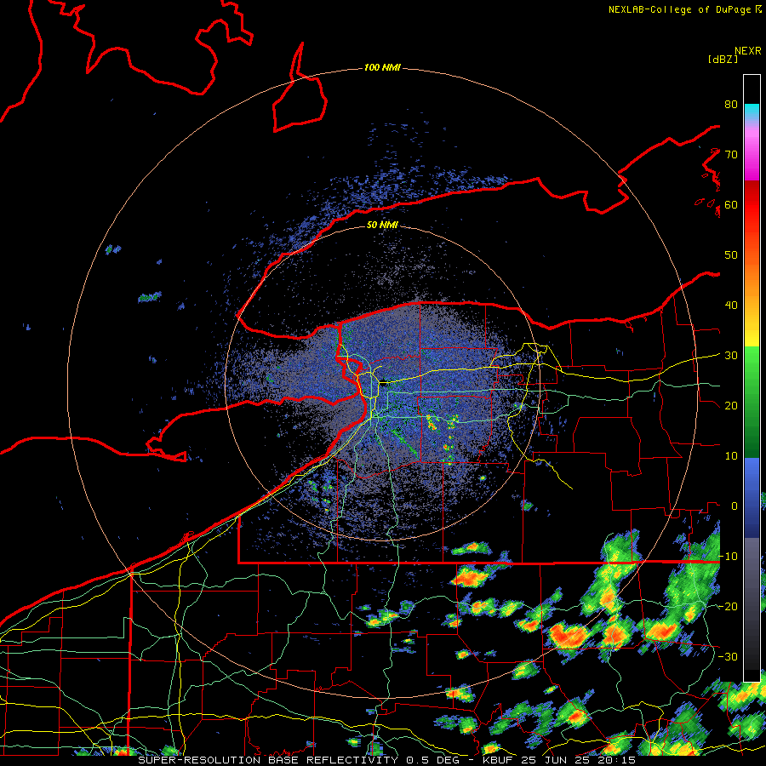Click the 60 dBZ scale label
The image size is (766, 766).
point(731,204)
